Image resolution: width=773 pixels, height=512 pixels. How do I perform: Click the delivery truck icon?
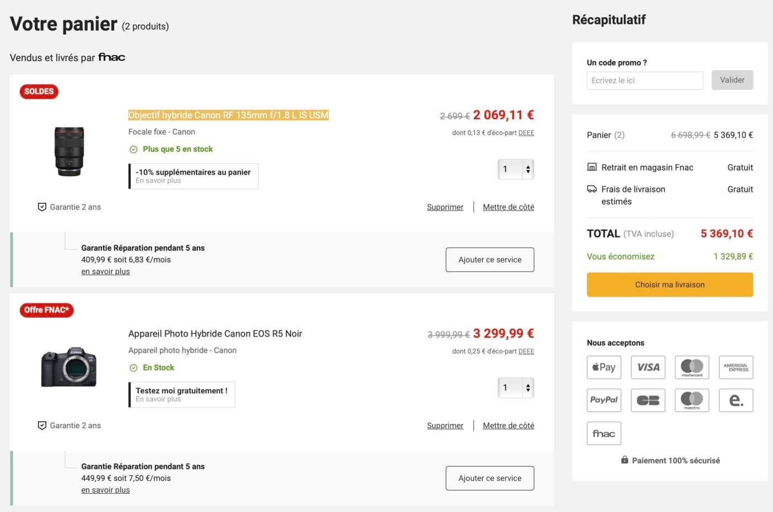(x=592, y=189)
